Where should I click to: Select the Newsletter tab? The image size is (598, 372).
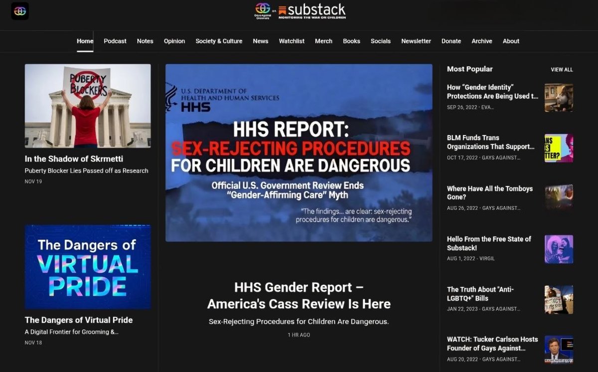tap(416, 41)
